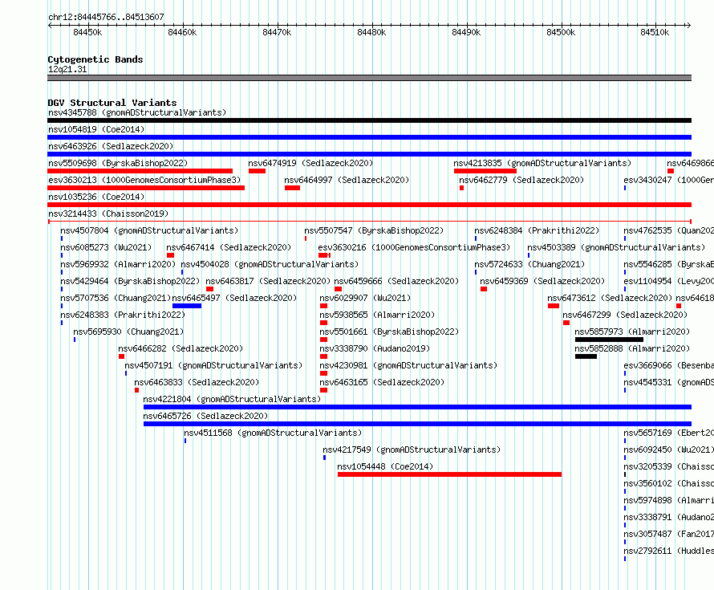Viewport: 714px width, 590px height.
Task: Click the nsv5707536 (Chuang2021) label
Action: [116, 298]
